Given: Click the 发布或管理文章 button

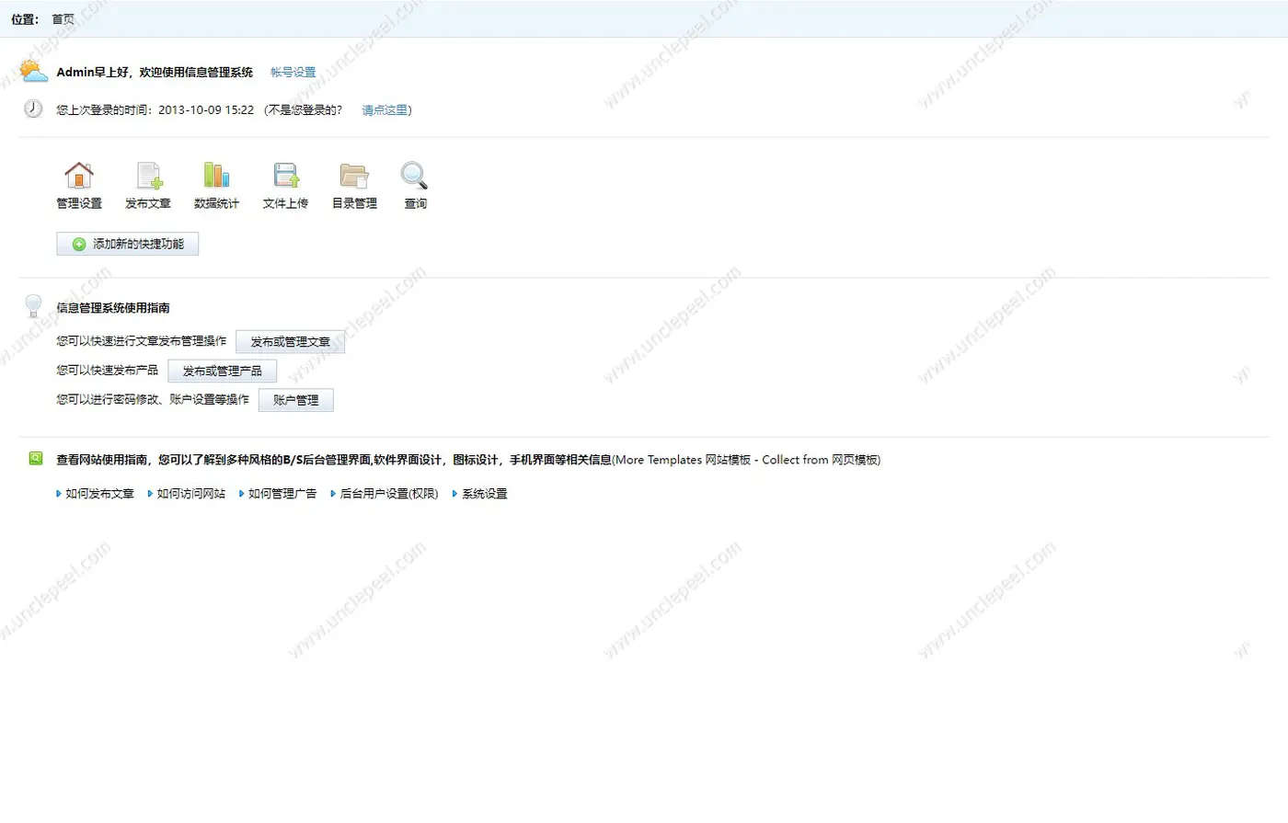Looking at the screenshot, I should pos(291,341).
